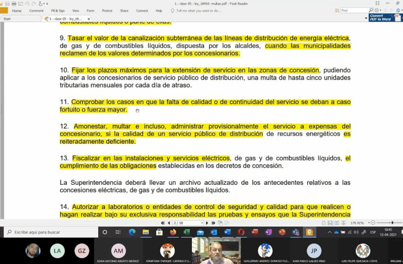Viewport: 403px width, 264px height.
Task: Click the Convert PDF to Word banner
Action: [x=385, y=18]
